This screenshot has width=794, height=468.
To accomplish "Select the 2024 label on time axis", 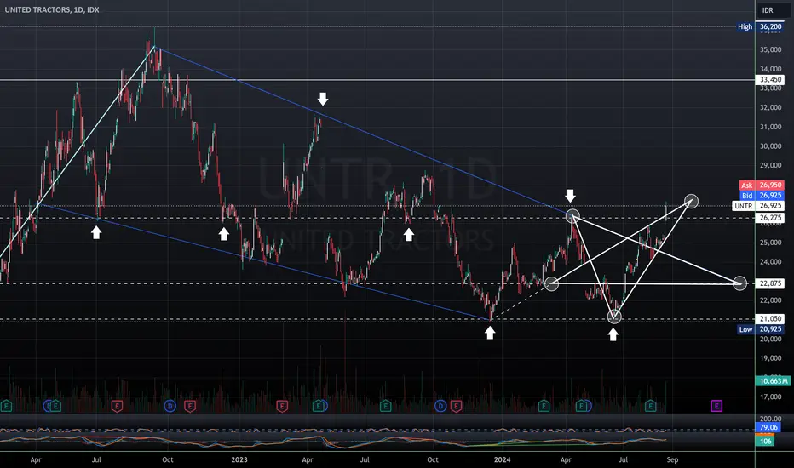I will coord(502,459).
